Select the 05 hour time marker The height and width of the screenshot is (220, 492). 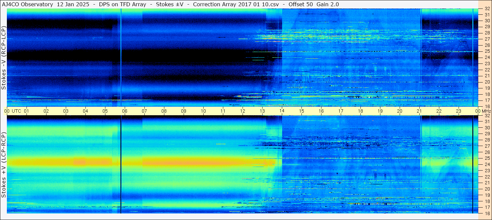coord(105,111)
